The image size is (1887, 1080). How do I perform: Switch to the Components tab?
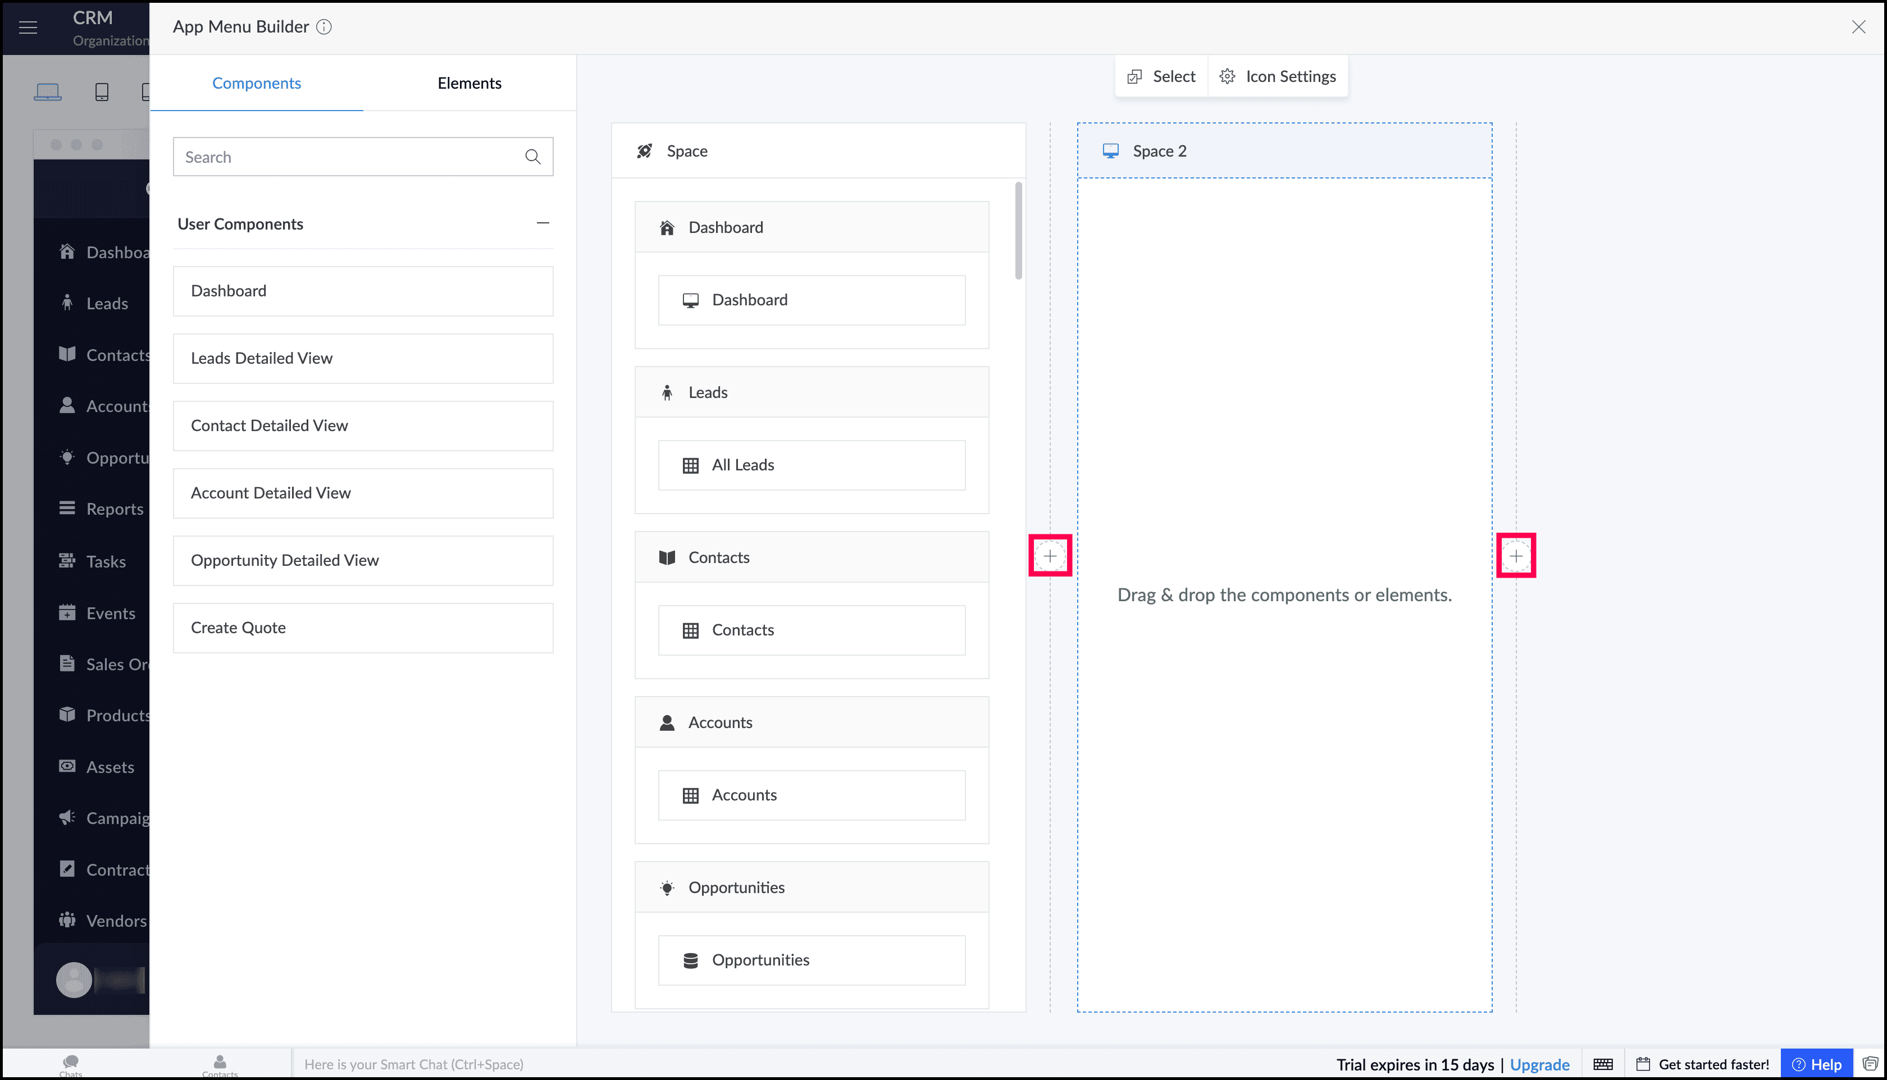[x=256, y=83]
